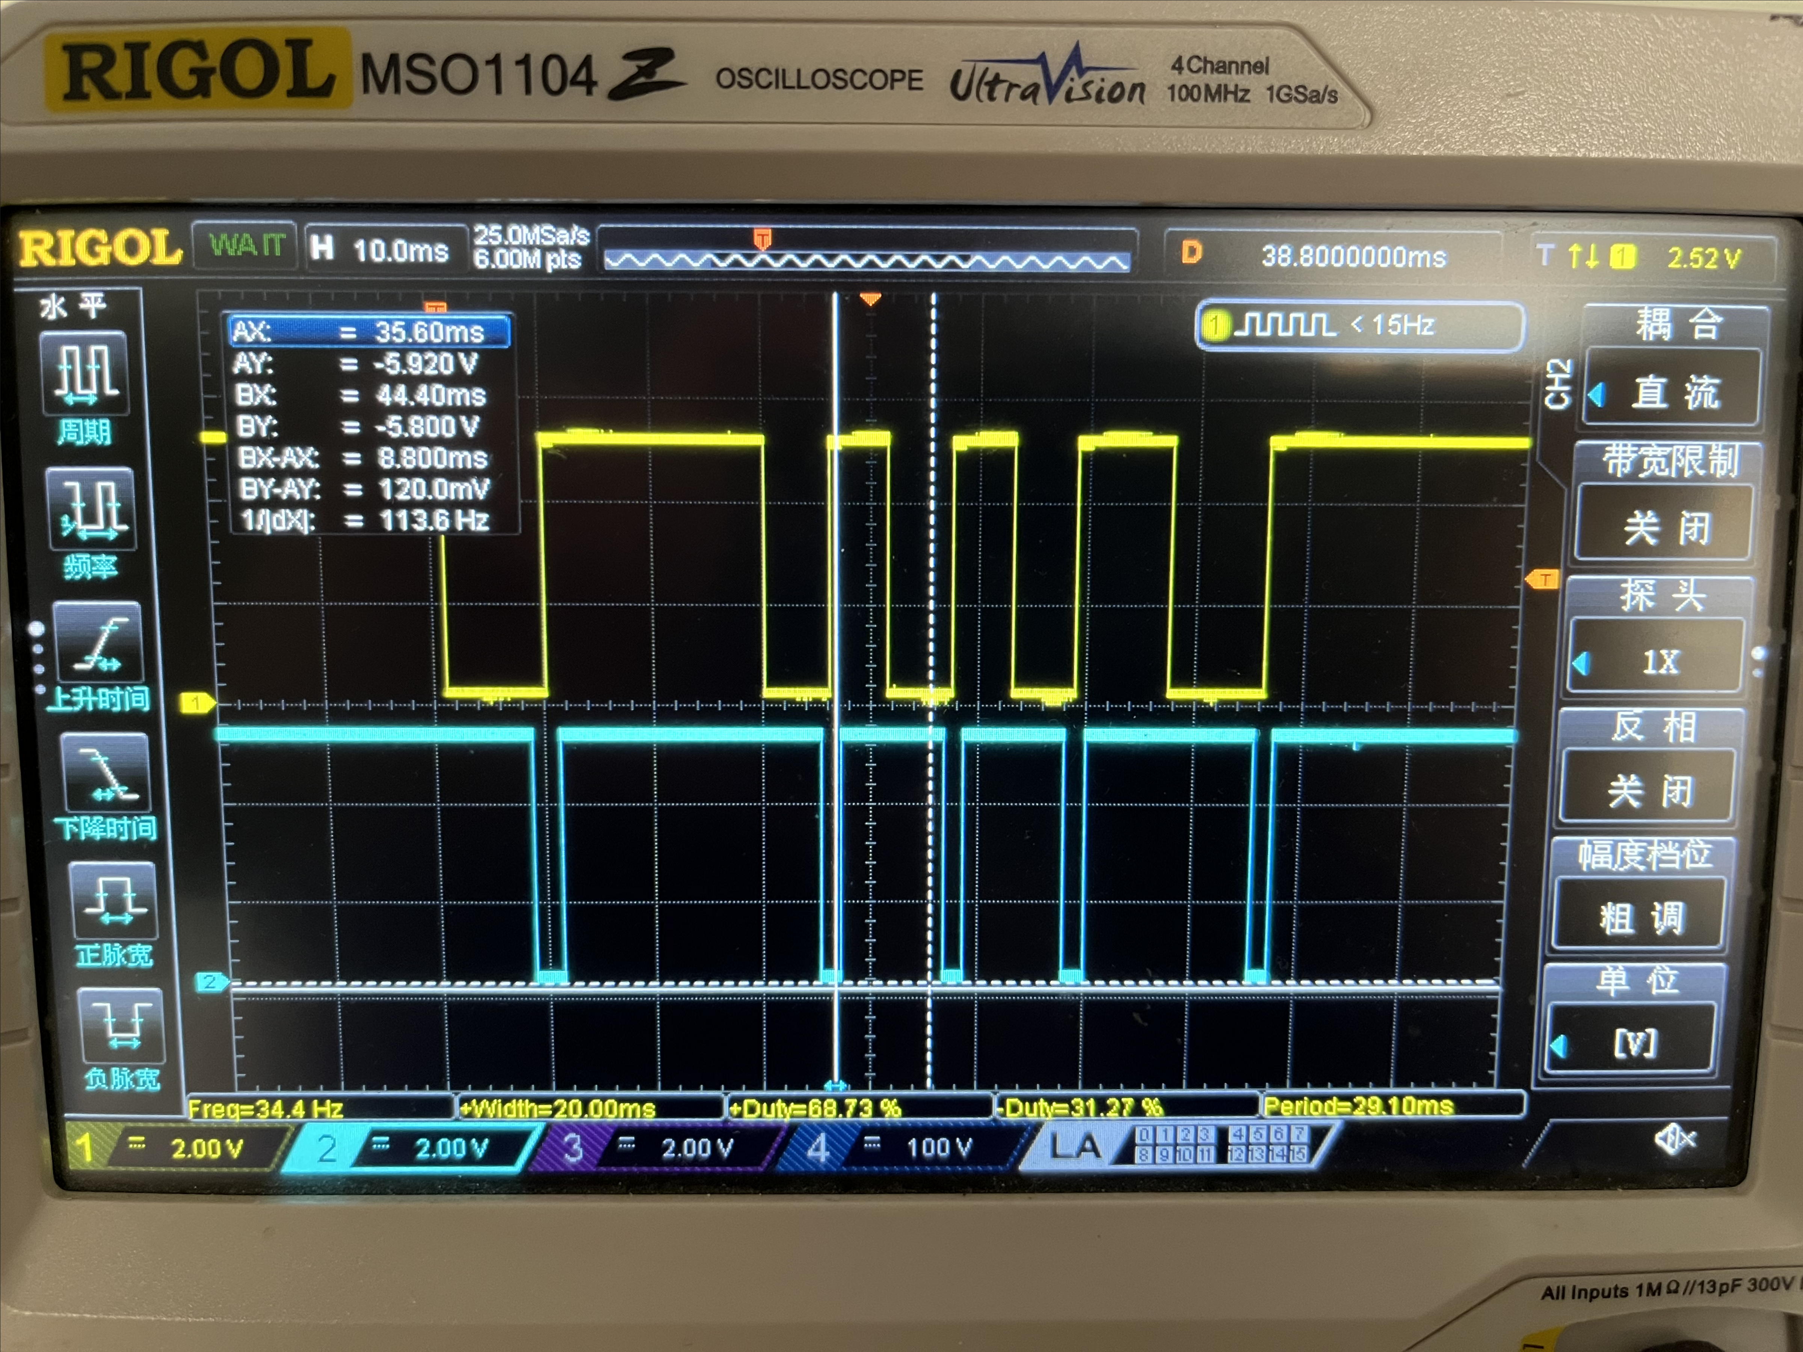1803x1352 pixels.
Task: Select the Positive Width (正脉宽) icon
Action: pyautogui.click(x=114, y=901)
